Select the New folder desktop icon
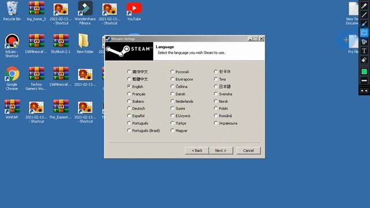Screen dimensions: 370x208 coord(85,44)
